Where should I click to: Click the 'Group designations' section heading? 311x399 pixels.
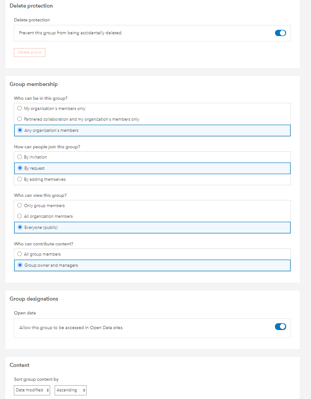[x=34, y=299]
